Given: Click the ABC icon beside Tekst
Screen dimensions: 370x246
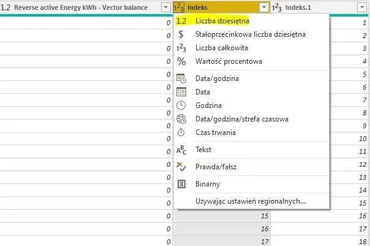Looking at the screenshot, I should 181,150.
